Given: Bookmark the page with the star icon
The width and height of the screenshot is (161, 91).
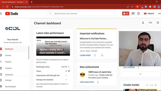Looking at the screenshot, I should pos(132,7).
